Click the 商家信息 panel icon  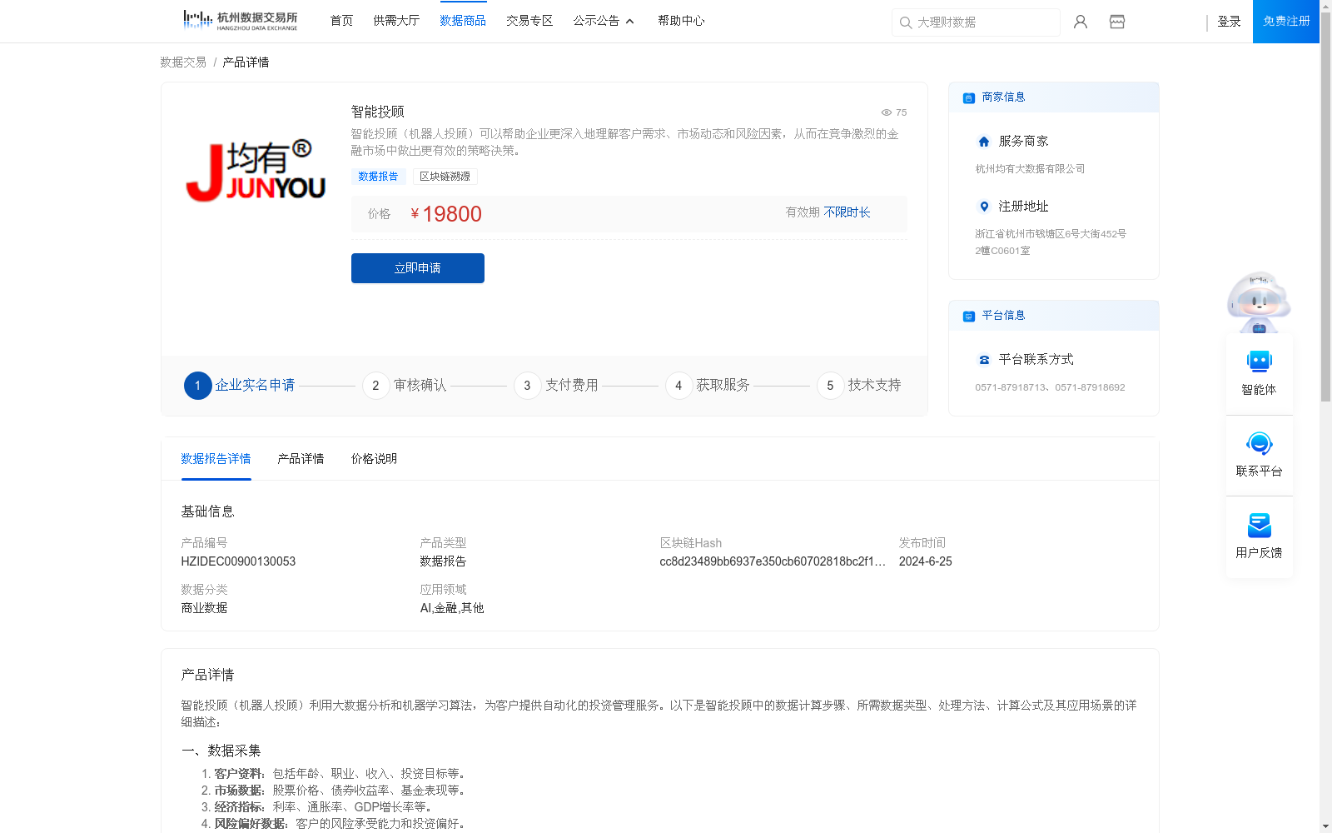click(x=969, y=97)
